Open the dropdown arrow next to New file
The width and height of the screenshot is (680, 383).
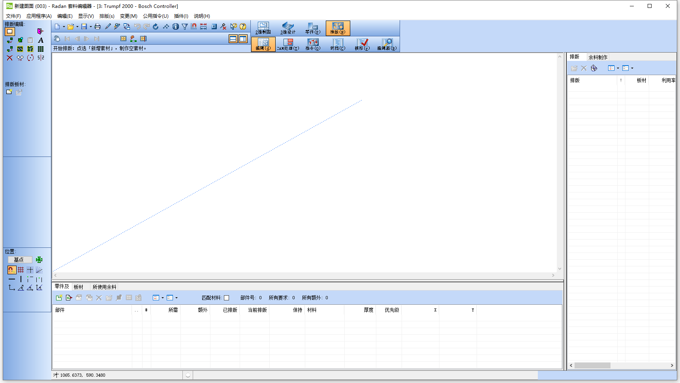coord(64,26)
